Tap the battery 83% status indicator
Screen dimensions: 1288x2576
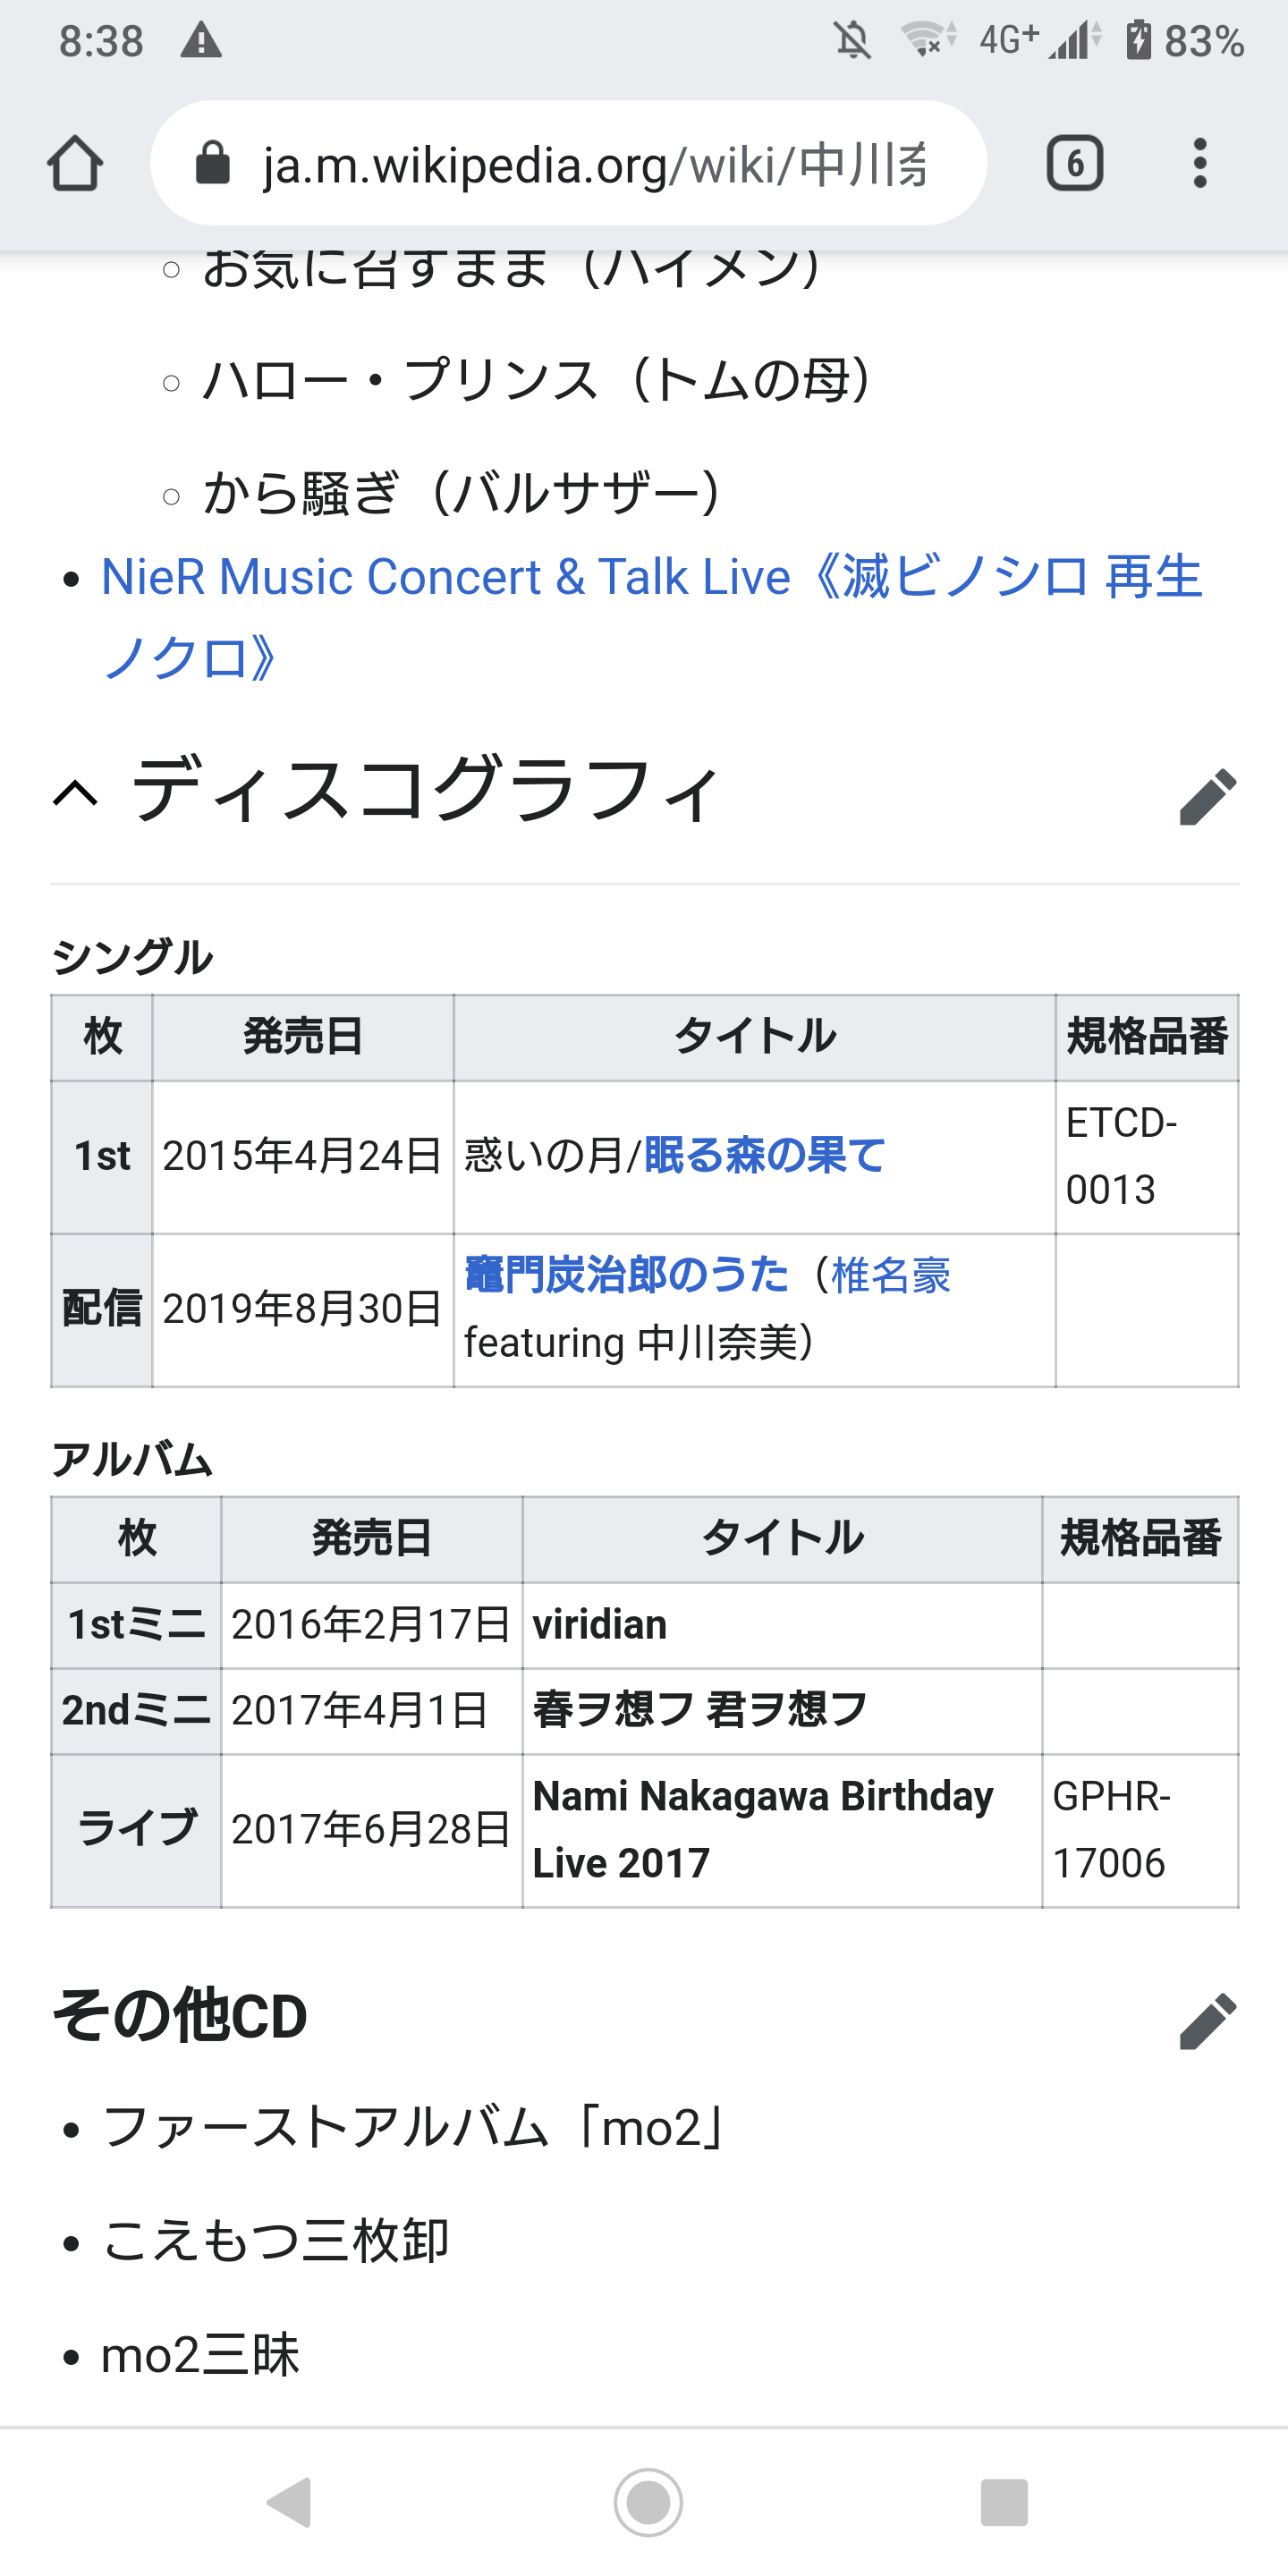(1184, 41)
